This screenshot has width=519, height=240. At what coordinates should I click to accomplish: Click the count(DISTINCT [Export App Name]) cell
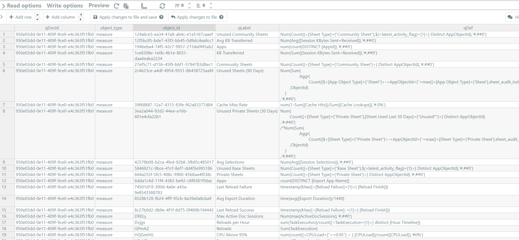pyautogui.click(x=399, y=181)
